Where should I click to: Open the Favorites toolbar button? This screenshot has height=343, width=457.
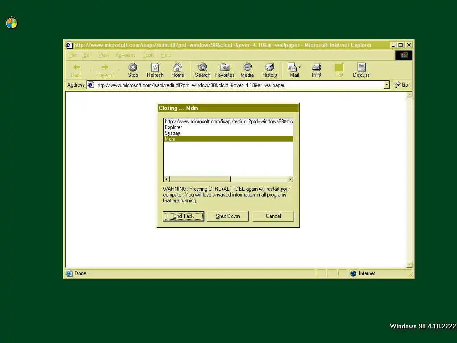[225, 70]
